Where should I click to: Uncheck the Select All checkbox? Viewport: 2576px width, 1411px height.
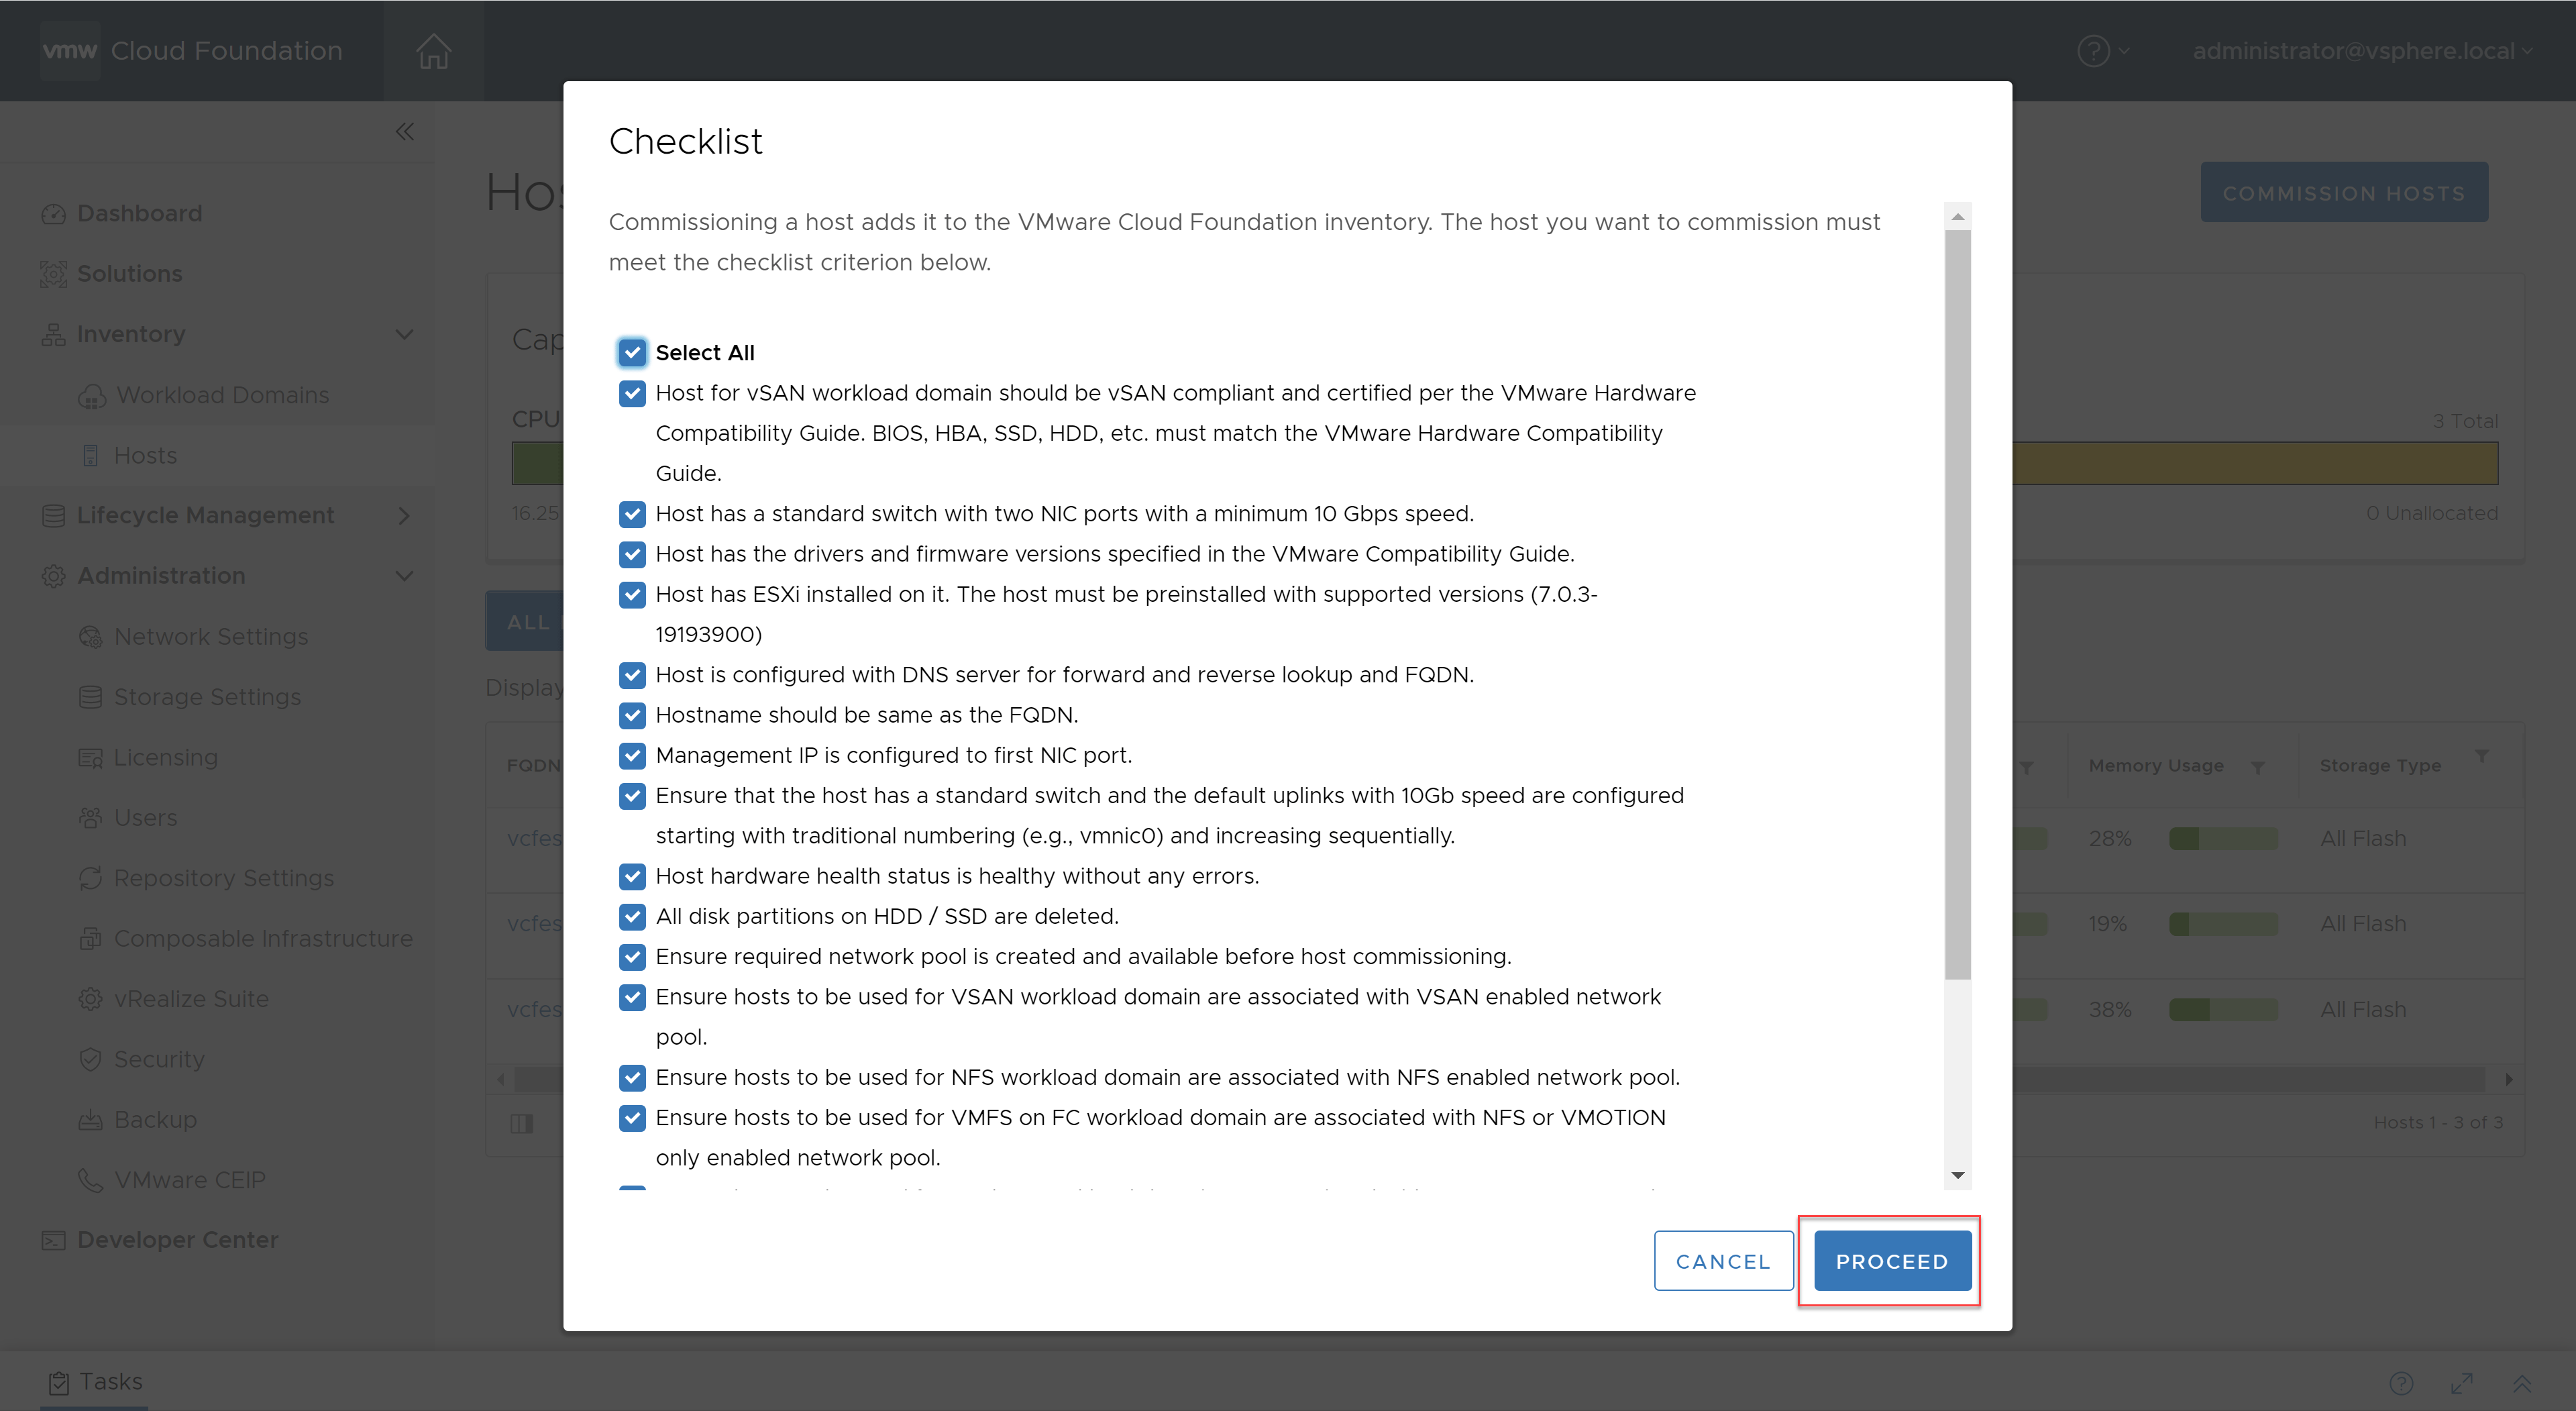coord(632,353)
